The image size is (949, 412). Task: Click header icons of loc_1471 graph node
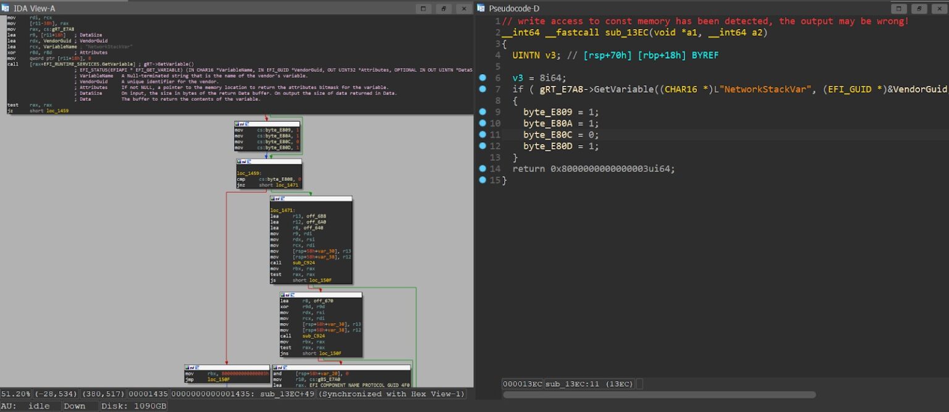277,199
